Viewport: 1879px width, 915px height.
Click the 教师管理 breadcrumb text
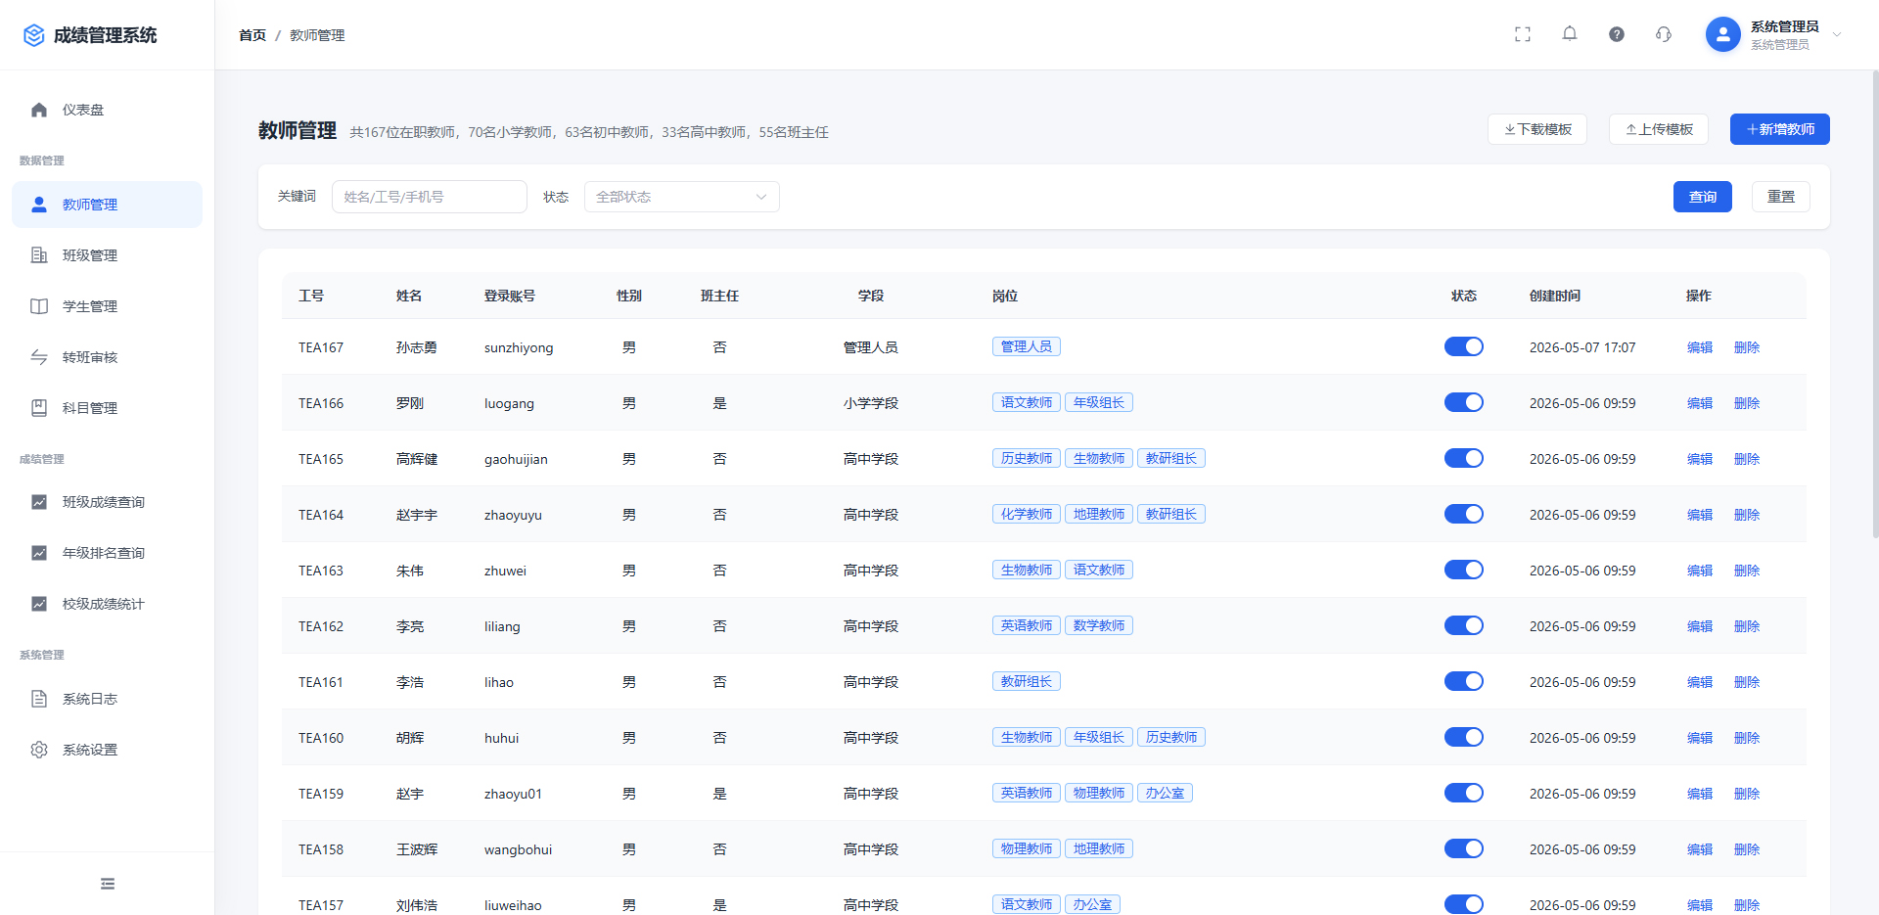point(317,35)
